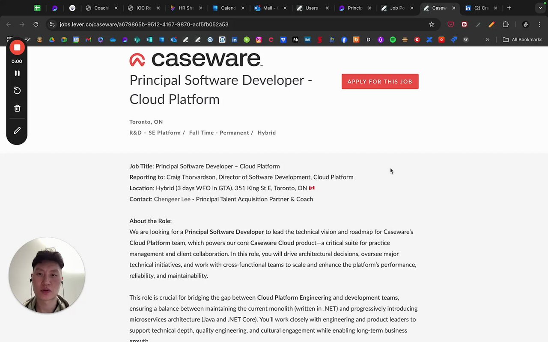Screen dimensions: 548x342
Task: Click the 'About the Role:' heading
Action: tap(150, 221)
